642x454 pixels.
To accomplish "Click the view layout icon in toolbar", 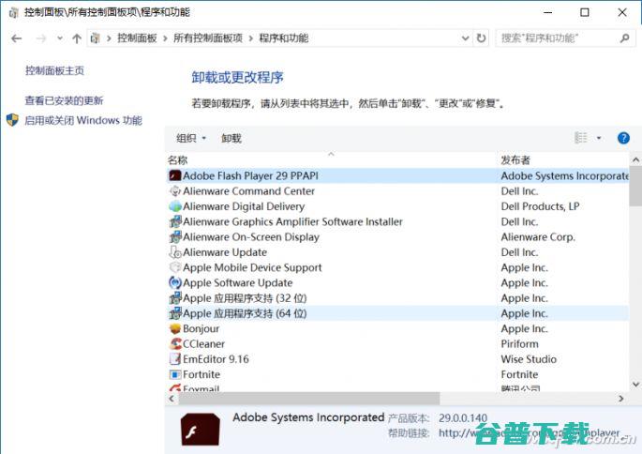I will [580, 138].
